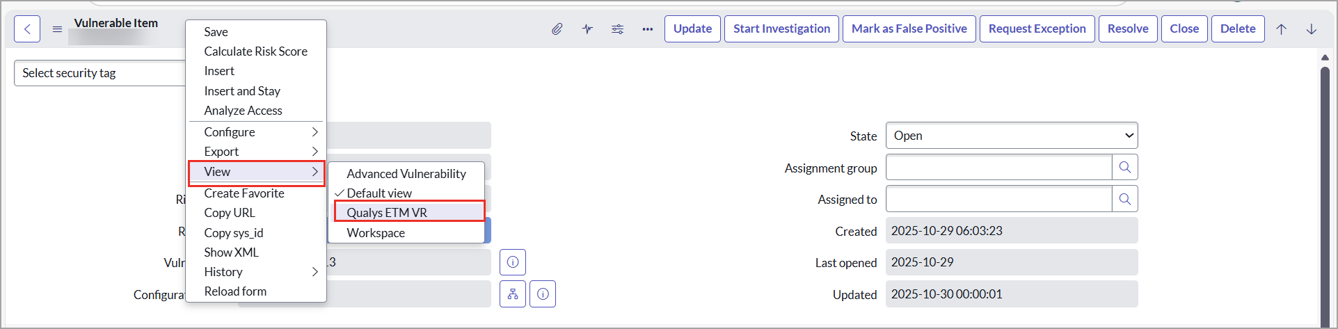Image resolution: width=1338 pixels, height=329 pixels.
Task: Choose Advanced Vulnerability view
Action: pyautogui.click(x=406, y=174)
